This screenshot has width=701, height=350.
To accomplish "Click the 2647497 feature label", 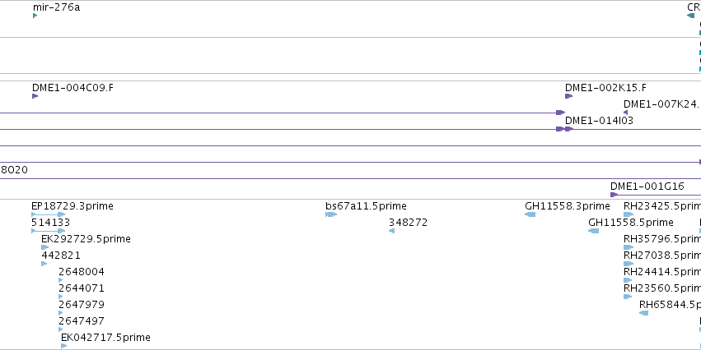I will [x=82, y=321].
